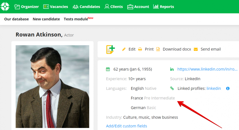Go to the Candidates section
This screenshot has width=239, height=130.
point(86,7)
